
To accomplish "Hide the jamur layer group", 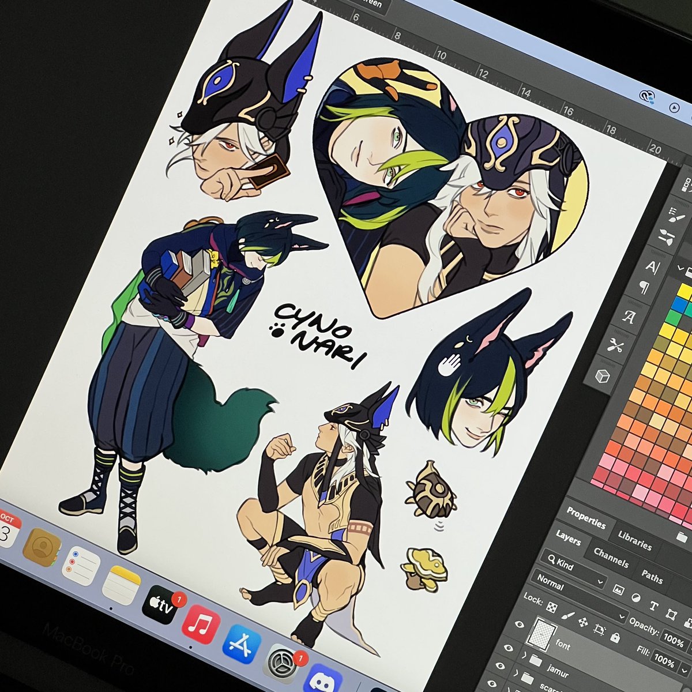I will [x=508, y=648].
